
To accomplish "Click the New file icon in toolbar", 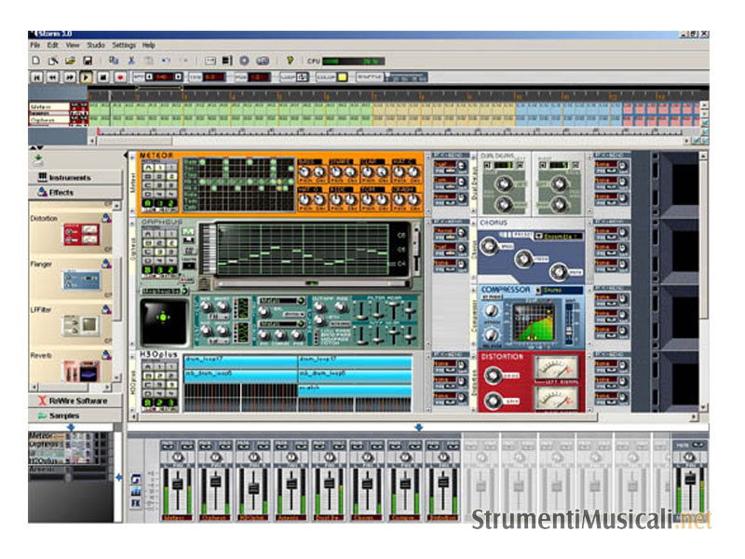I will [35, 61].
